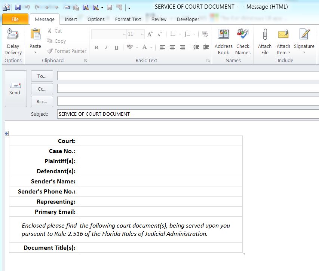Switch to the Insert tab
This screenshot has width=319, height=271.
[71, 19]
